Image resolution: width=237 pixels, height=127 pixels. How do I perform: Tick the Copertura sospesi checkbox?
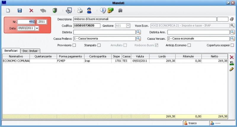[232, 45]
